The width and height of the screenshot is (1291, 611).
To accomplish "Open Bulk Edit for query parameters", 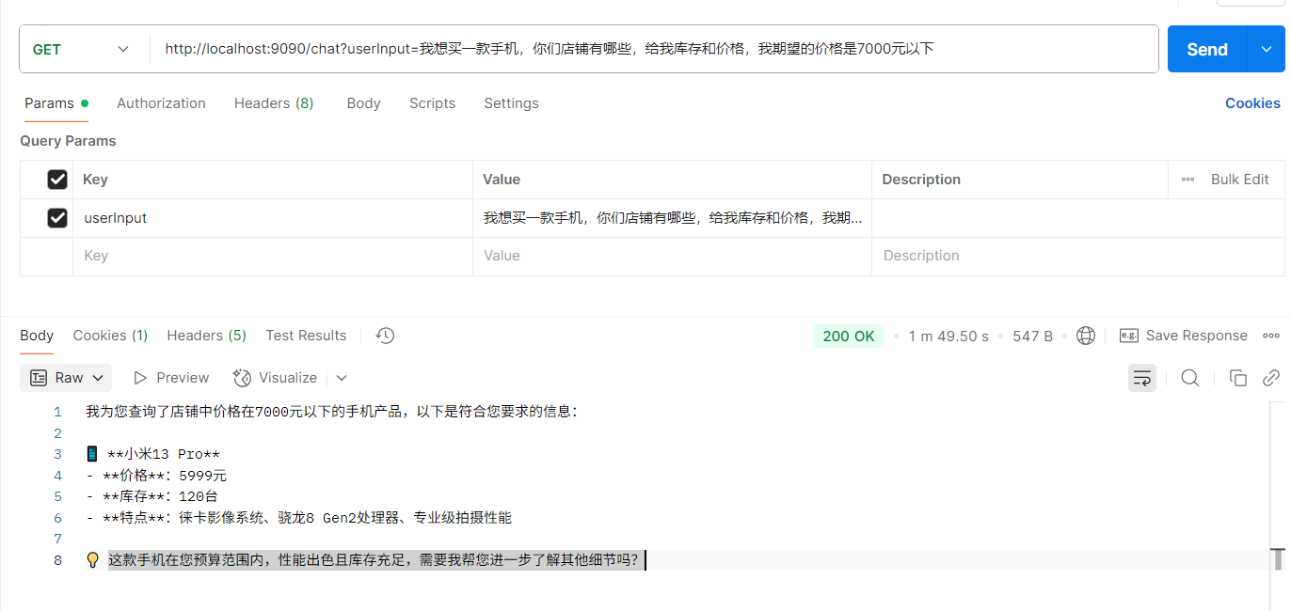I will [x=1239, y=179].
